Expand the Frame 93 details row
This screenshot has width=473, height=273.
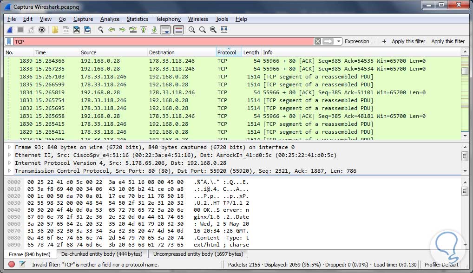pyautogui.click(x=9, y=147)
